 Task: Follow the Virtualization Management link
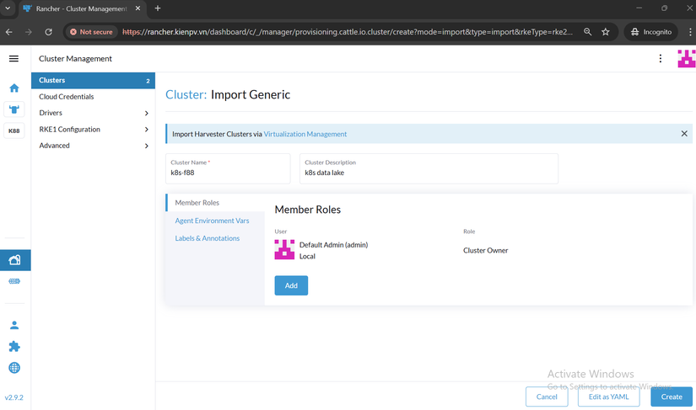coord(305,134)
